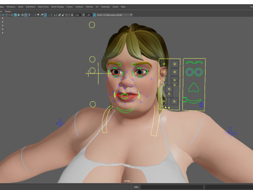Select the left eyebrow curve in face panel
Viewport: 253px width, 190px height.
(190, 62)
